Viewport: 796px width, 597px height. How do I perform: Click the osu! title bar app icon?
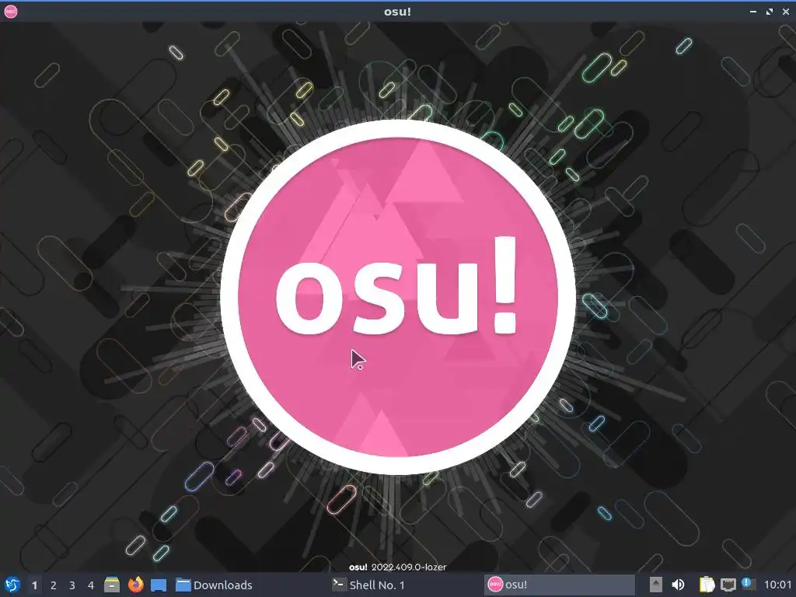tap(11, 11)
